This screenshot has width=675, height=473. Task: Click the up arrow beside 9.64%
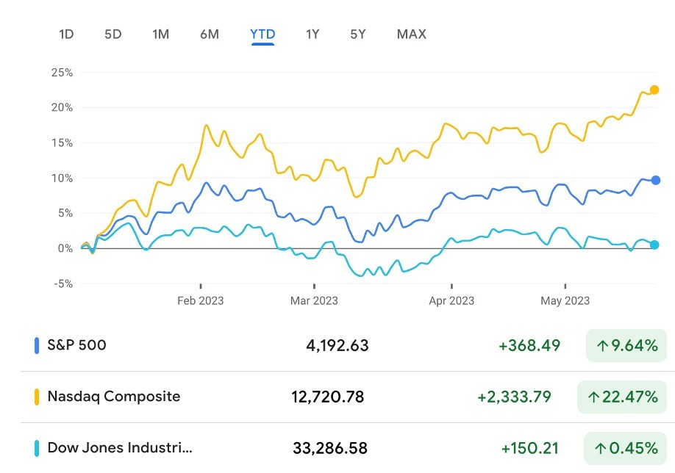(x=602, y=346)
